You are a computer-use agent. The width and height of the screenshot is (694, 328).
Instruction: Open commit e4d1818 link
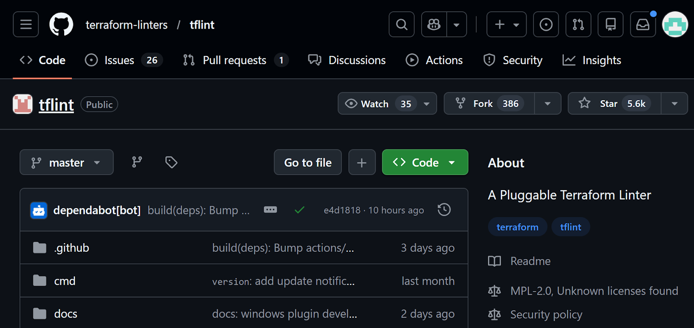coord(342,210)
